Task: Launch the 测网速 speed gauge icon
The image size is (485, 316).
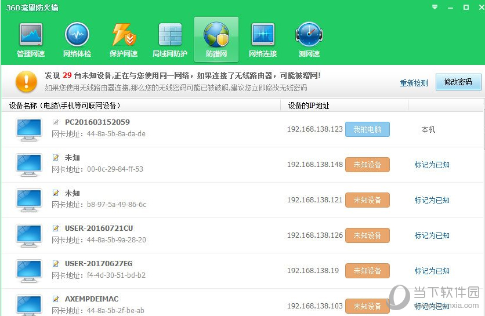Action: pos(309,39)
